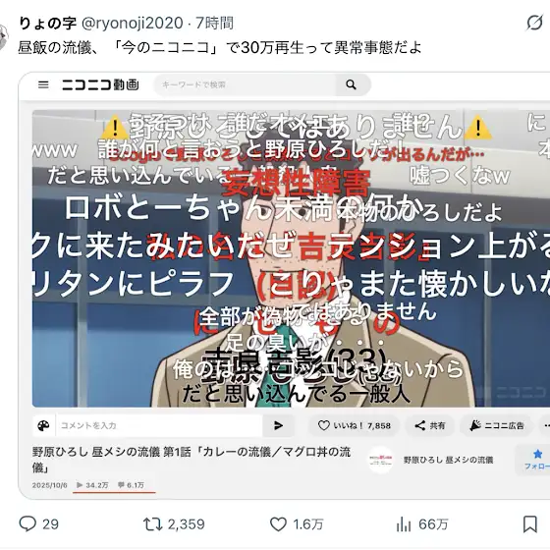Retweet using the 2,359 repost icon
This screenshot has height=550, width=550.
(152, 524)
